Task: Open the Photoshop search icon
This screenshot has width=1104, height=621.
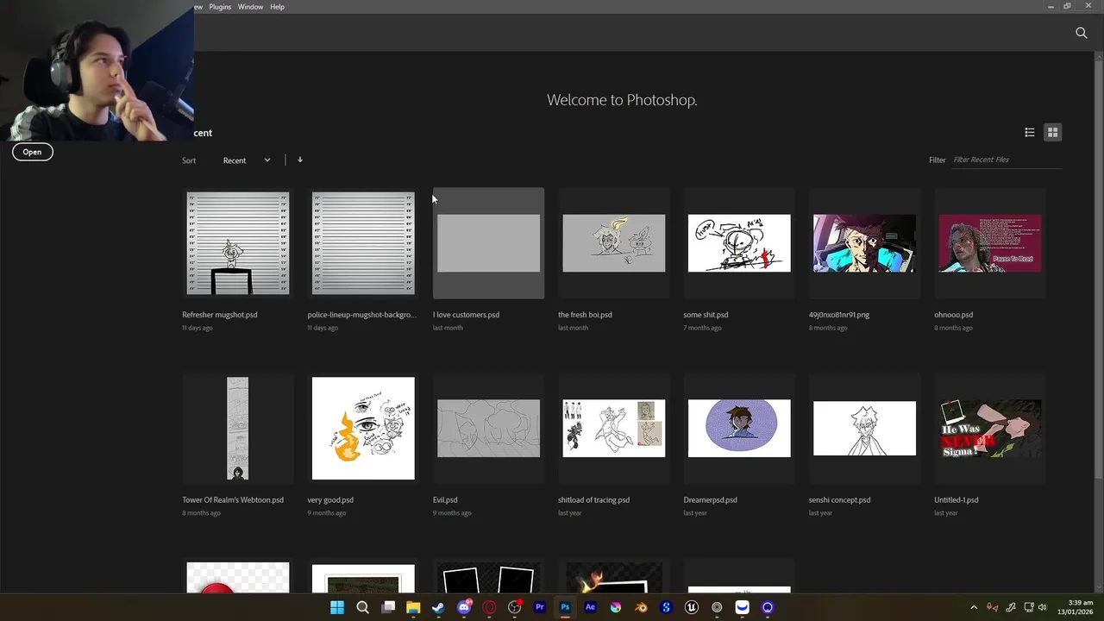Action: 1081,33
